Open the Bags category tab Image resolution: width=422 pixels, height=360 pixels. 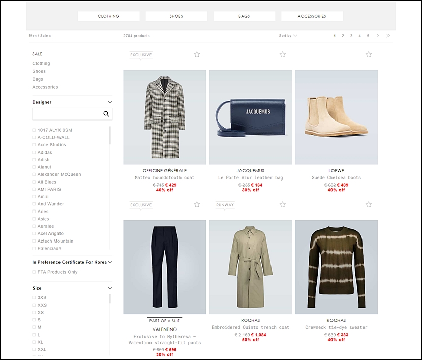(245, 16)
